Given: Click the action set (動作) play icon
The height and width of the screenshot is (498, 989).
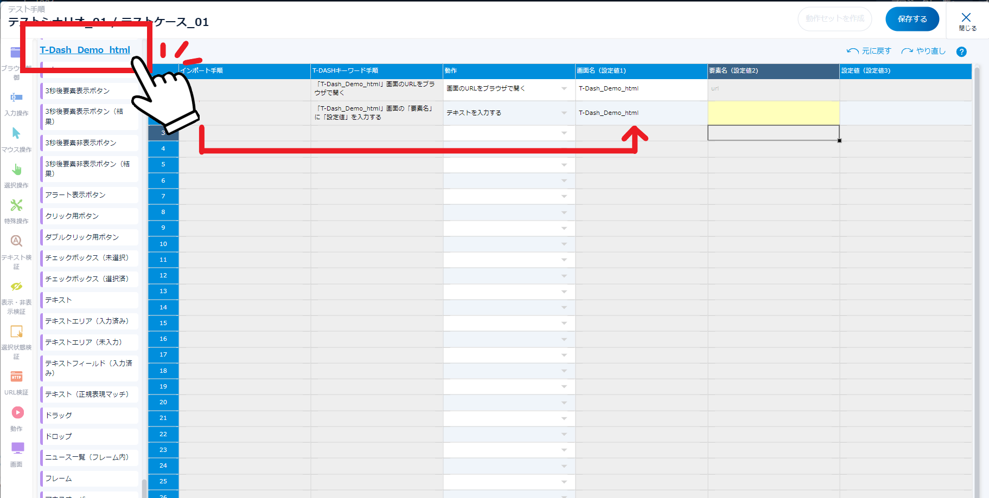Looking at the screenshot, I should click(x=17, y=413).
